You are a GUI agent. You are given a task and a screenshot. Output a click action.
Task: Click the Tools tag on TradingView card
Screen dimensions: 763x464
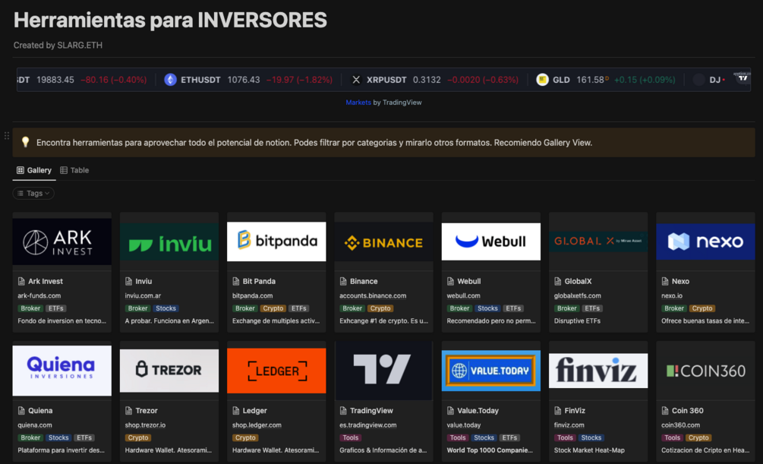(350, 437)
